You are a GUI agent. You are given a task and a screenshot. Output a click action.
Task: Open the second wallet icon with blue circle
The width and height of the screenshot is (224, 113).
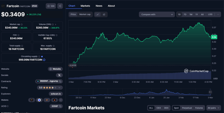[x=39, y=100]
